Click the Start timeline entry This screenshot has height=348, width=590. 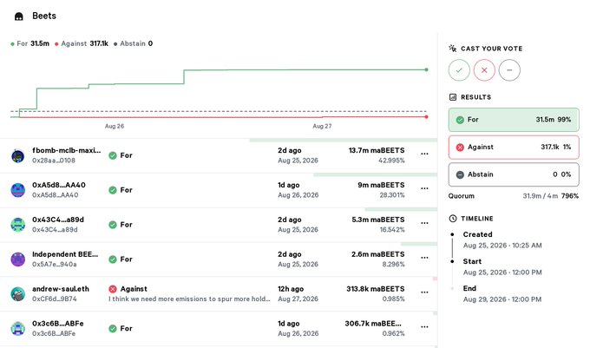502,266
